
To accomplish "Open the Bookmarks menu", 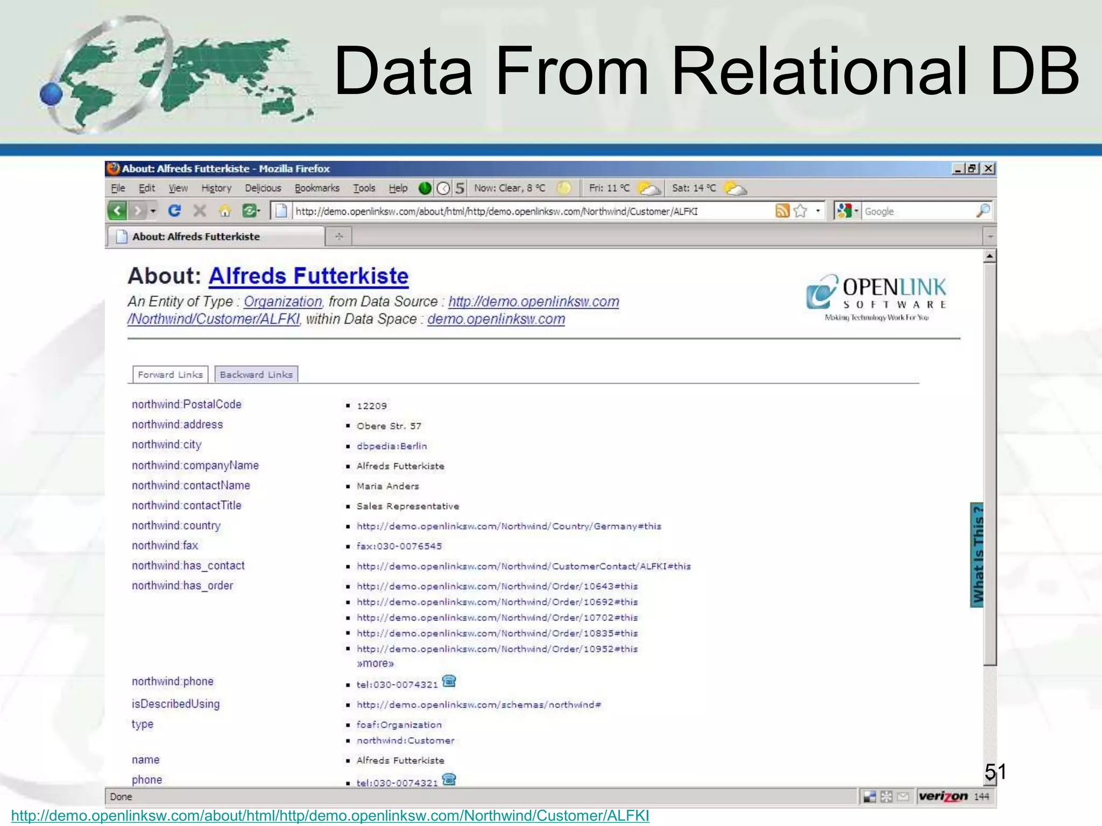I will pyautogui.click(x=317, y=188).
